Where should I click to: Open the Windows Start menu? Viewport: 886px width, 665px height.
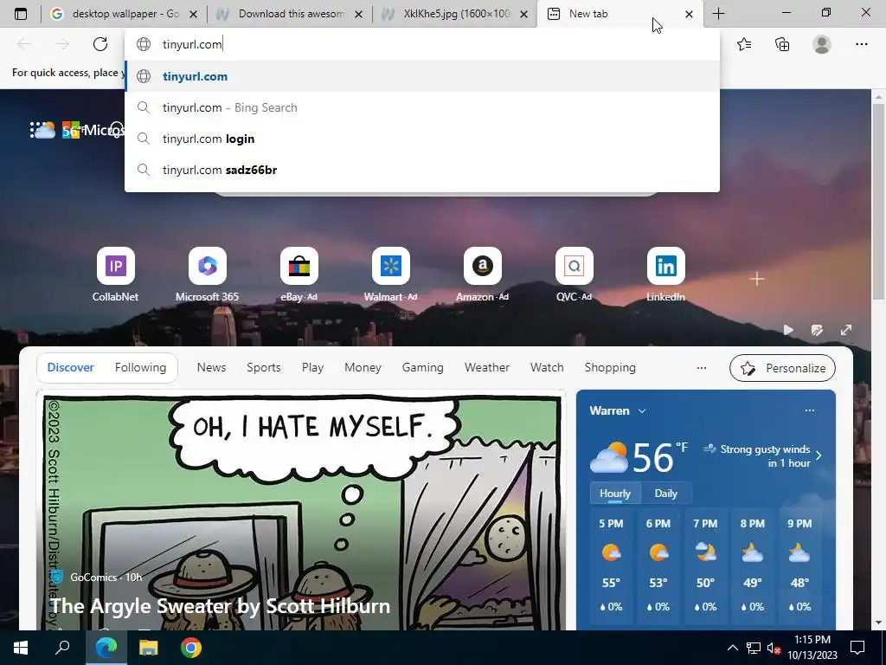point(21,648)
